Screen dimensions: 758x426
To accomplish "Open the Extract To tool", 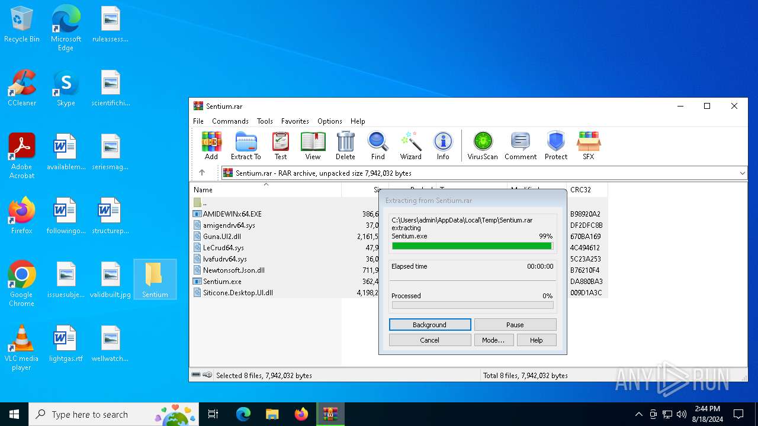I will click(246, 146).
